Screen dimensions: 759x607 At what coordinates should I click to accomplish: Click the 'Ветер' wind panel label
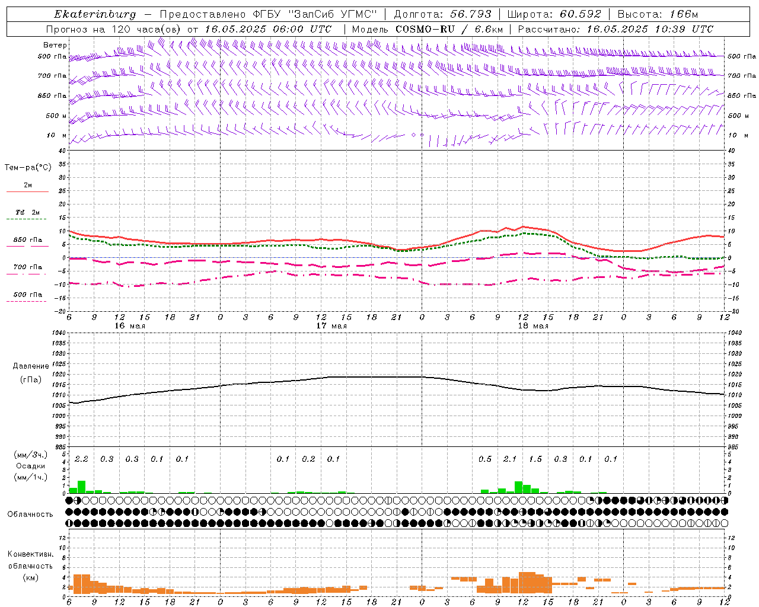[55, 45]
